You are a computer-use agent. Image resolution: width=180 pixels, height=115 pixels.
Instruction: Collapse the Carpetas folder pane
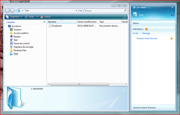tap(44, 22)
